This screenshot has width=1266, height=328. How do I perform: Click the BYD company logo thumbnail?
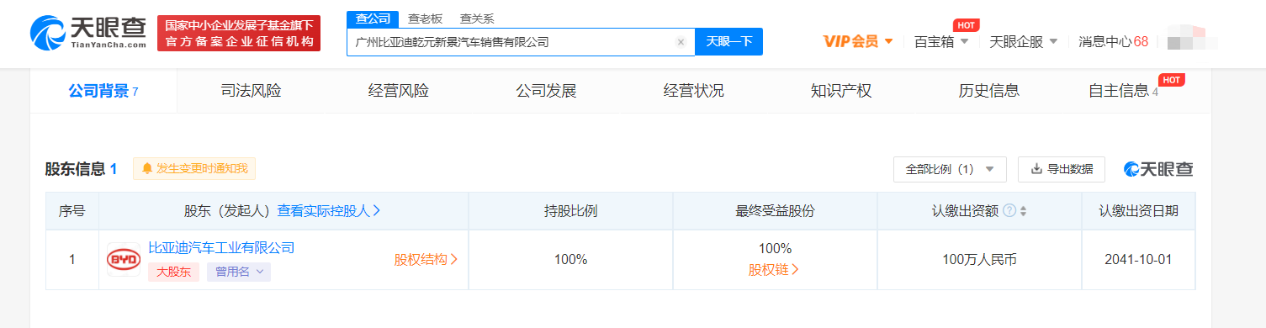point(124,260)
